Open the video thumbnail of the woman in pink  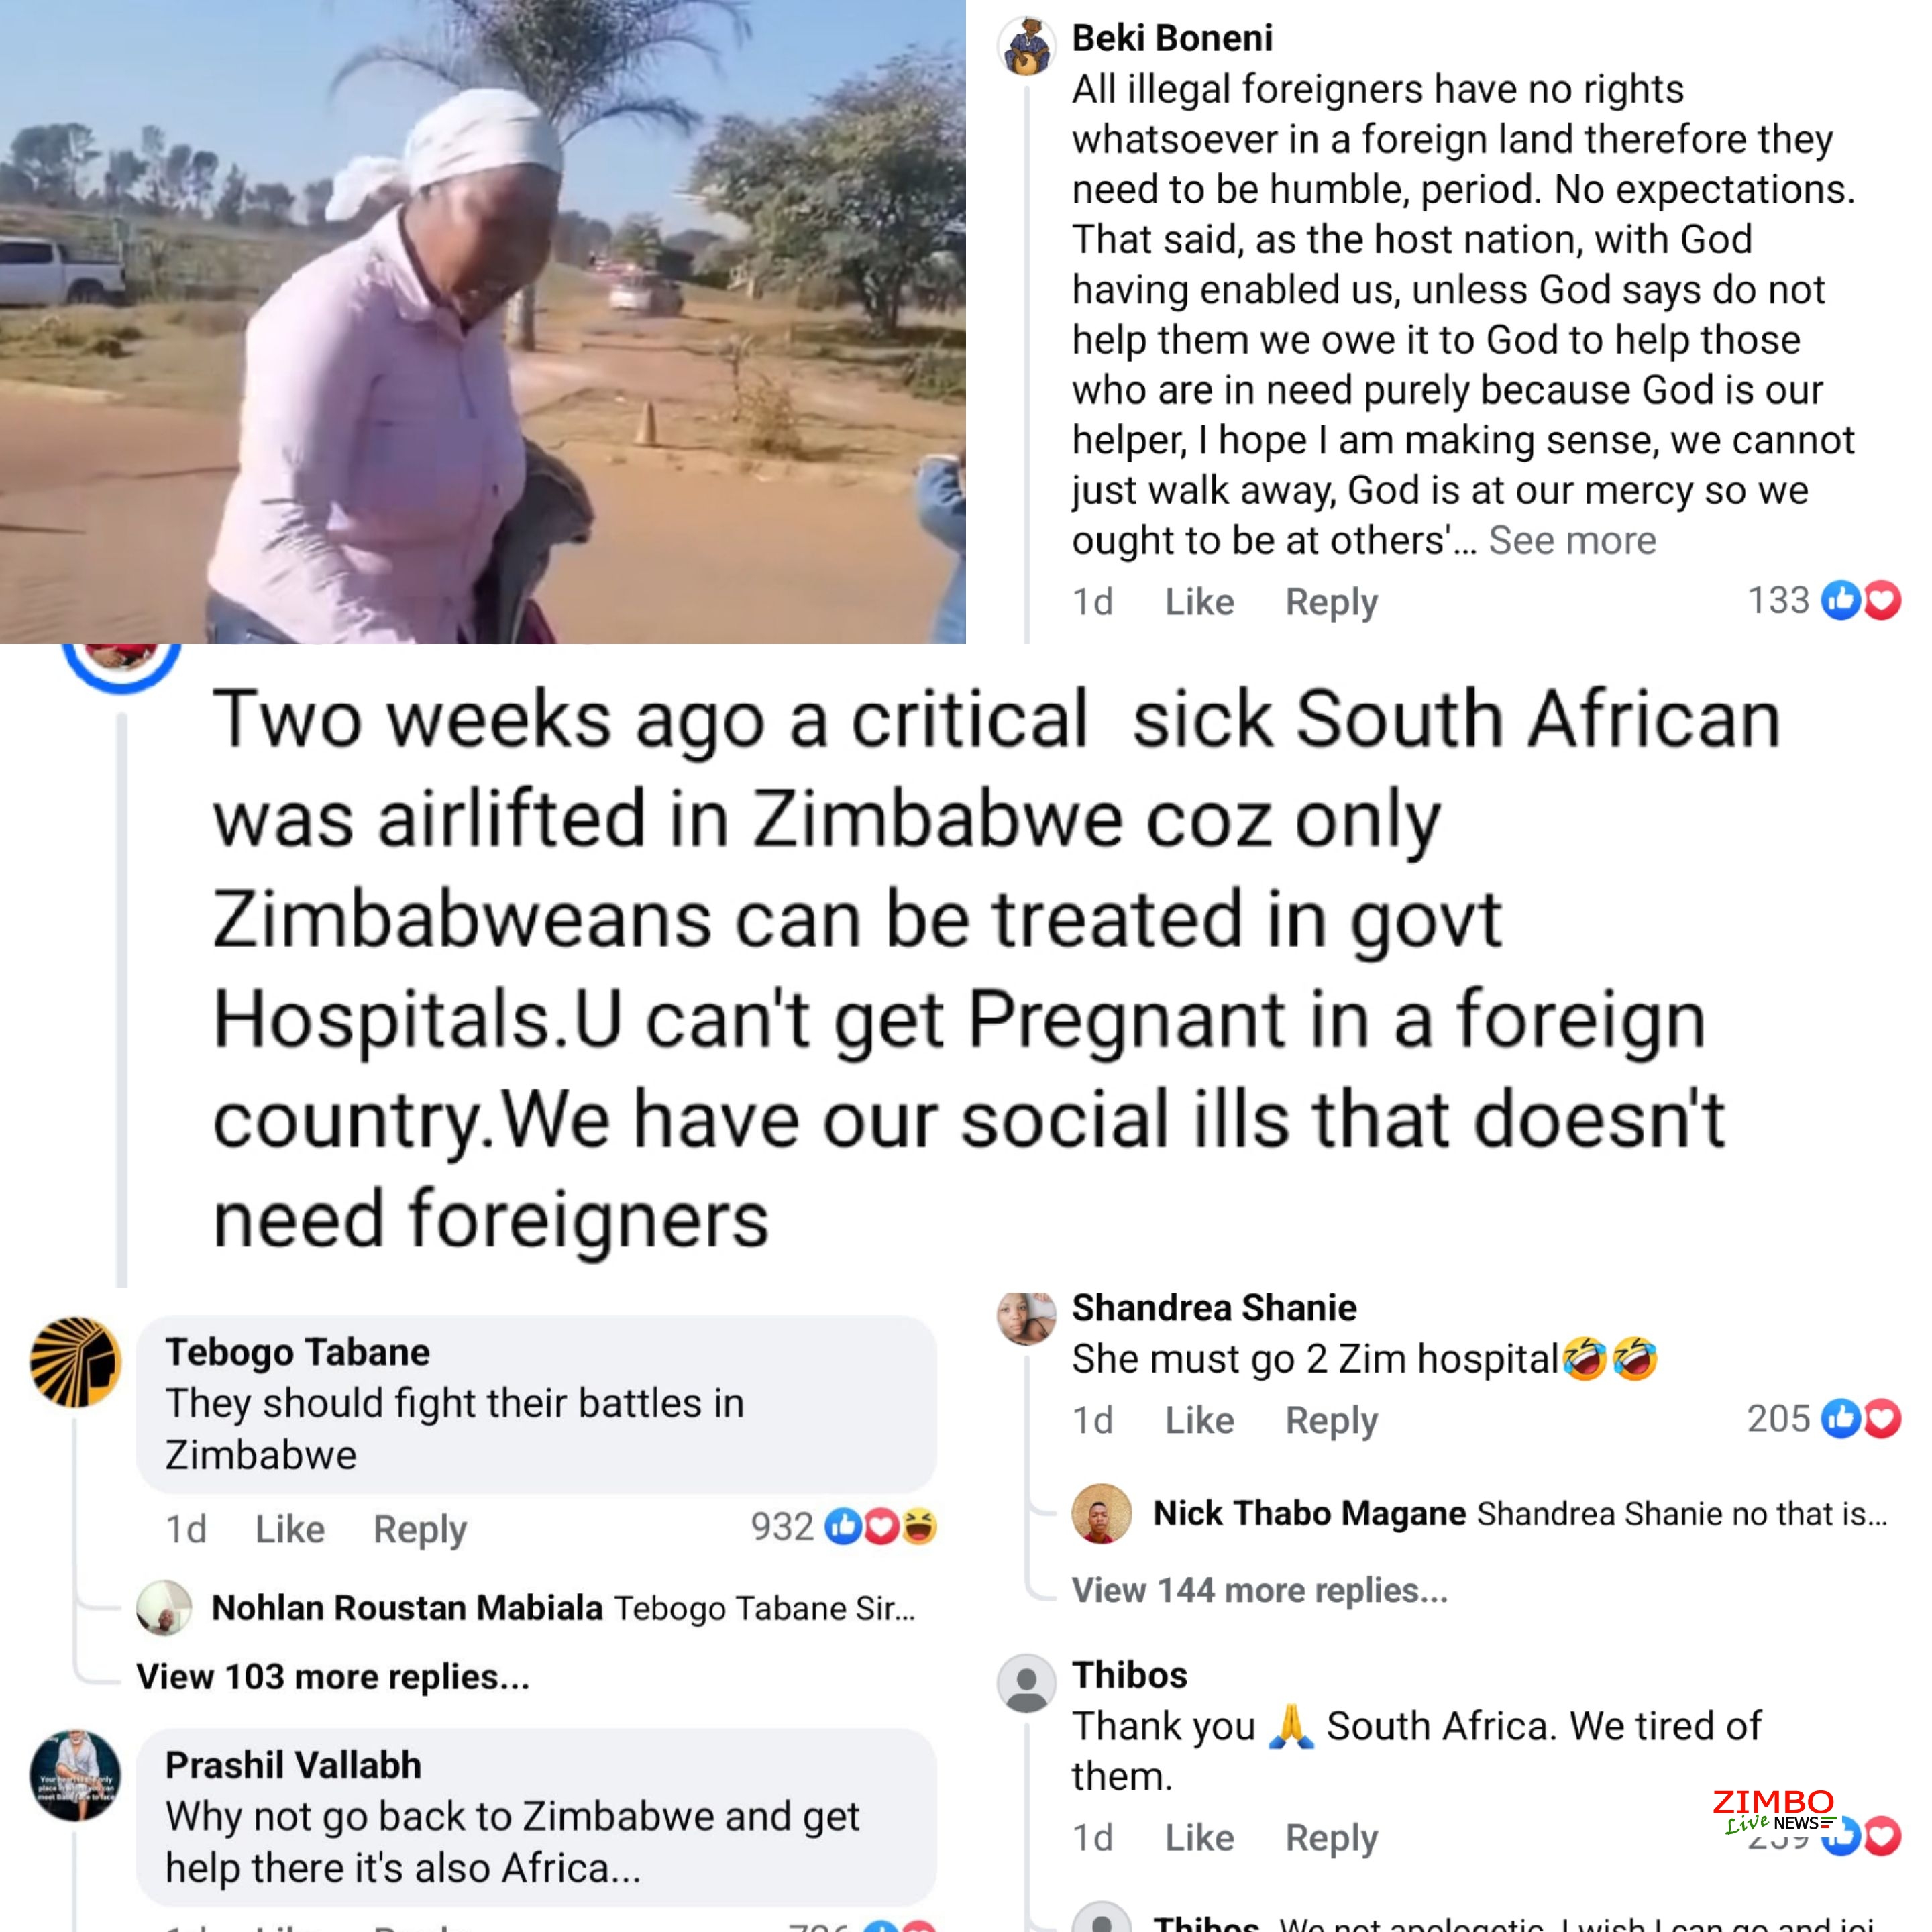click(x=483, y=321)
